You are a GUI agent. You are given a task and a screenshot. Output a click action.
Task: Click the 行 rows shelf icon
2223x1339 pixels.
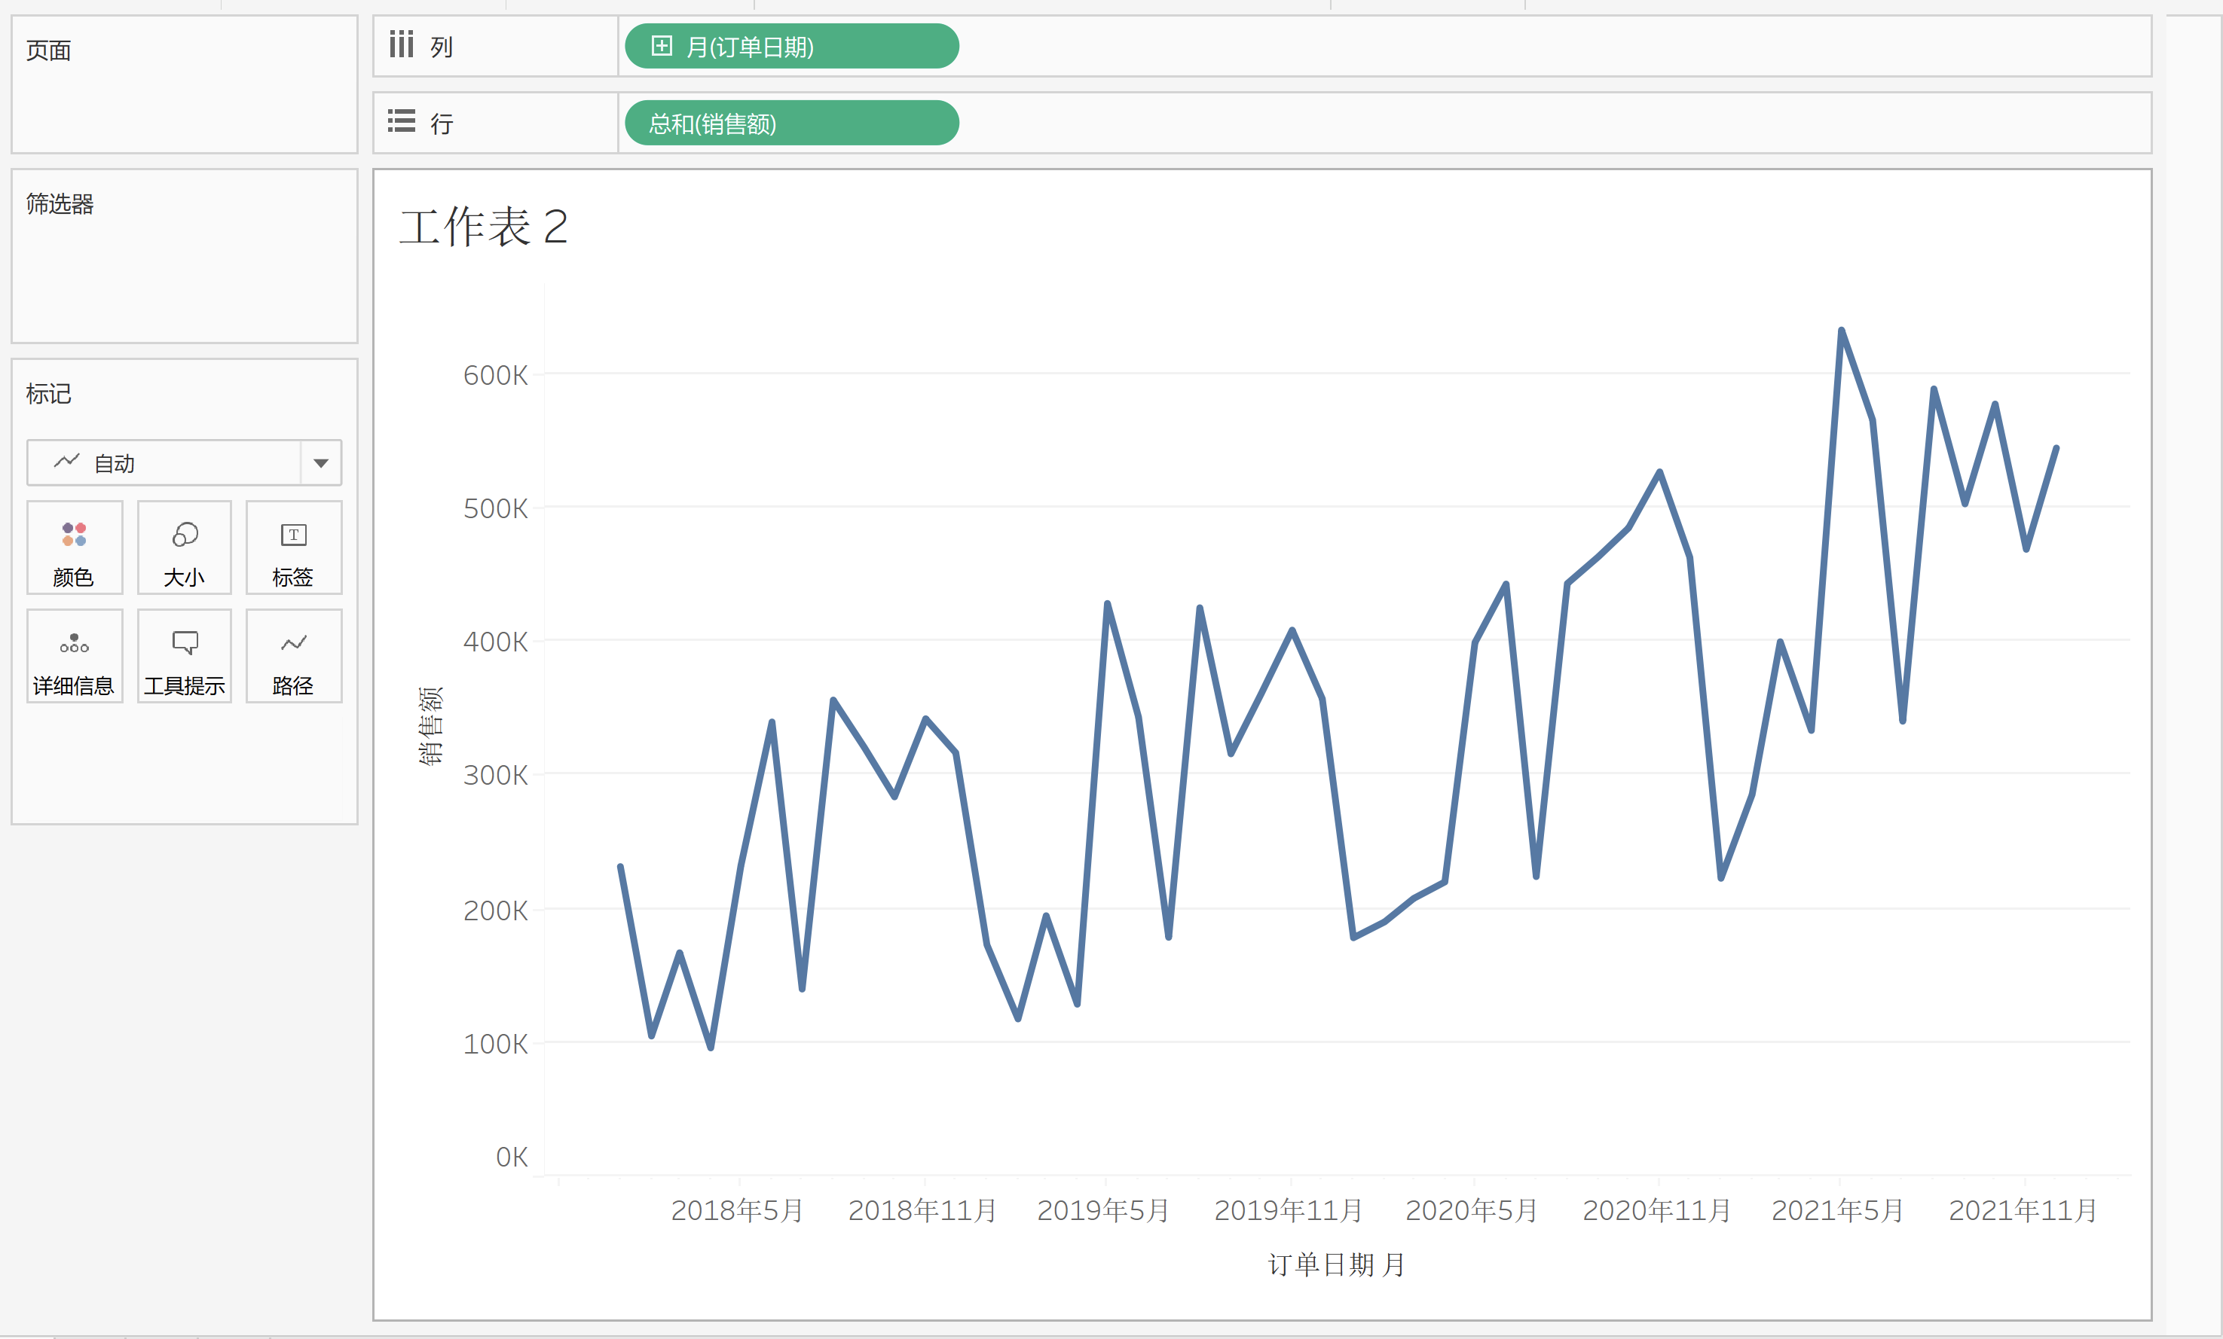point(402,120)
